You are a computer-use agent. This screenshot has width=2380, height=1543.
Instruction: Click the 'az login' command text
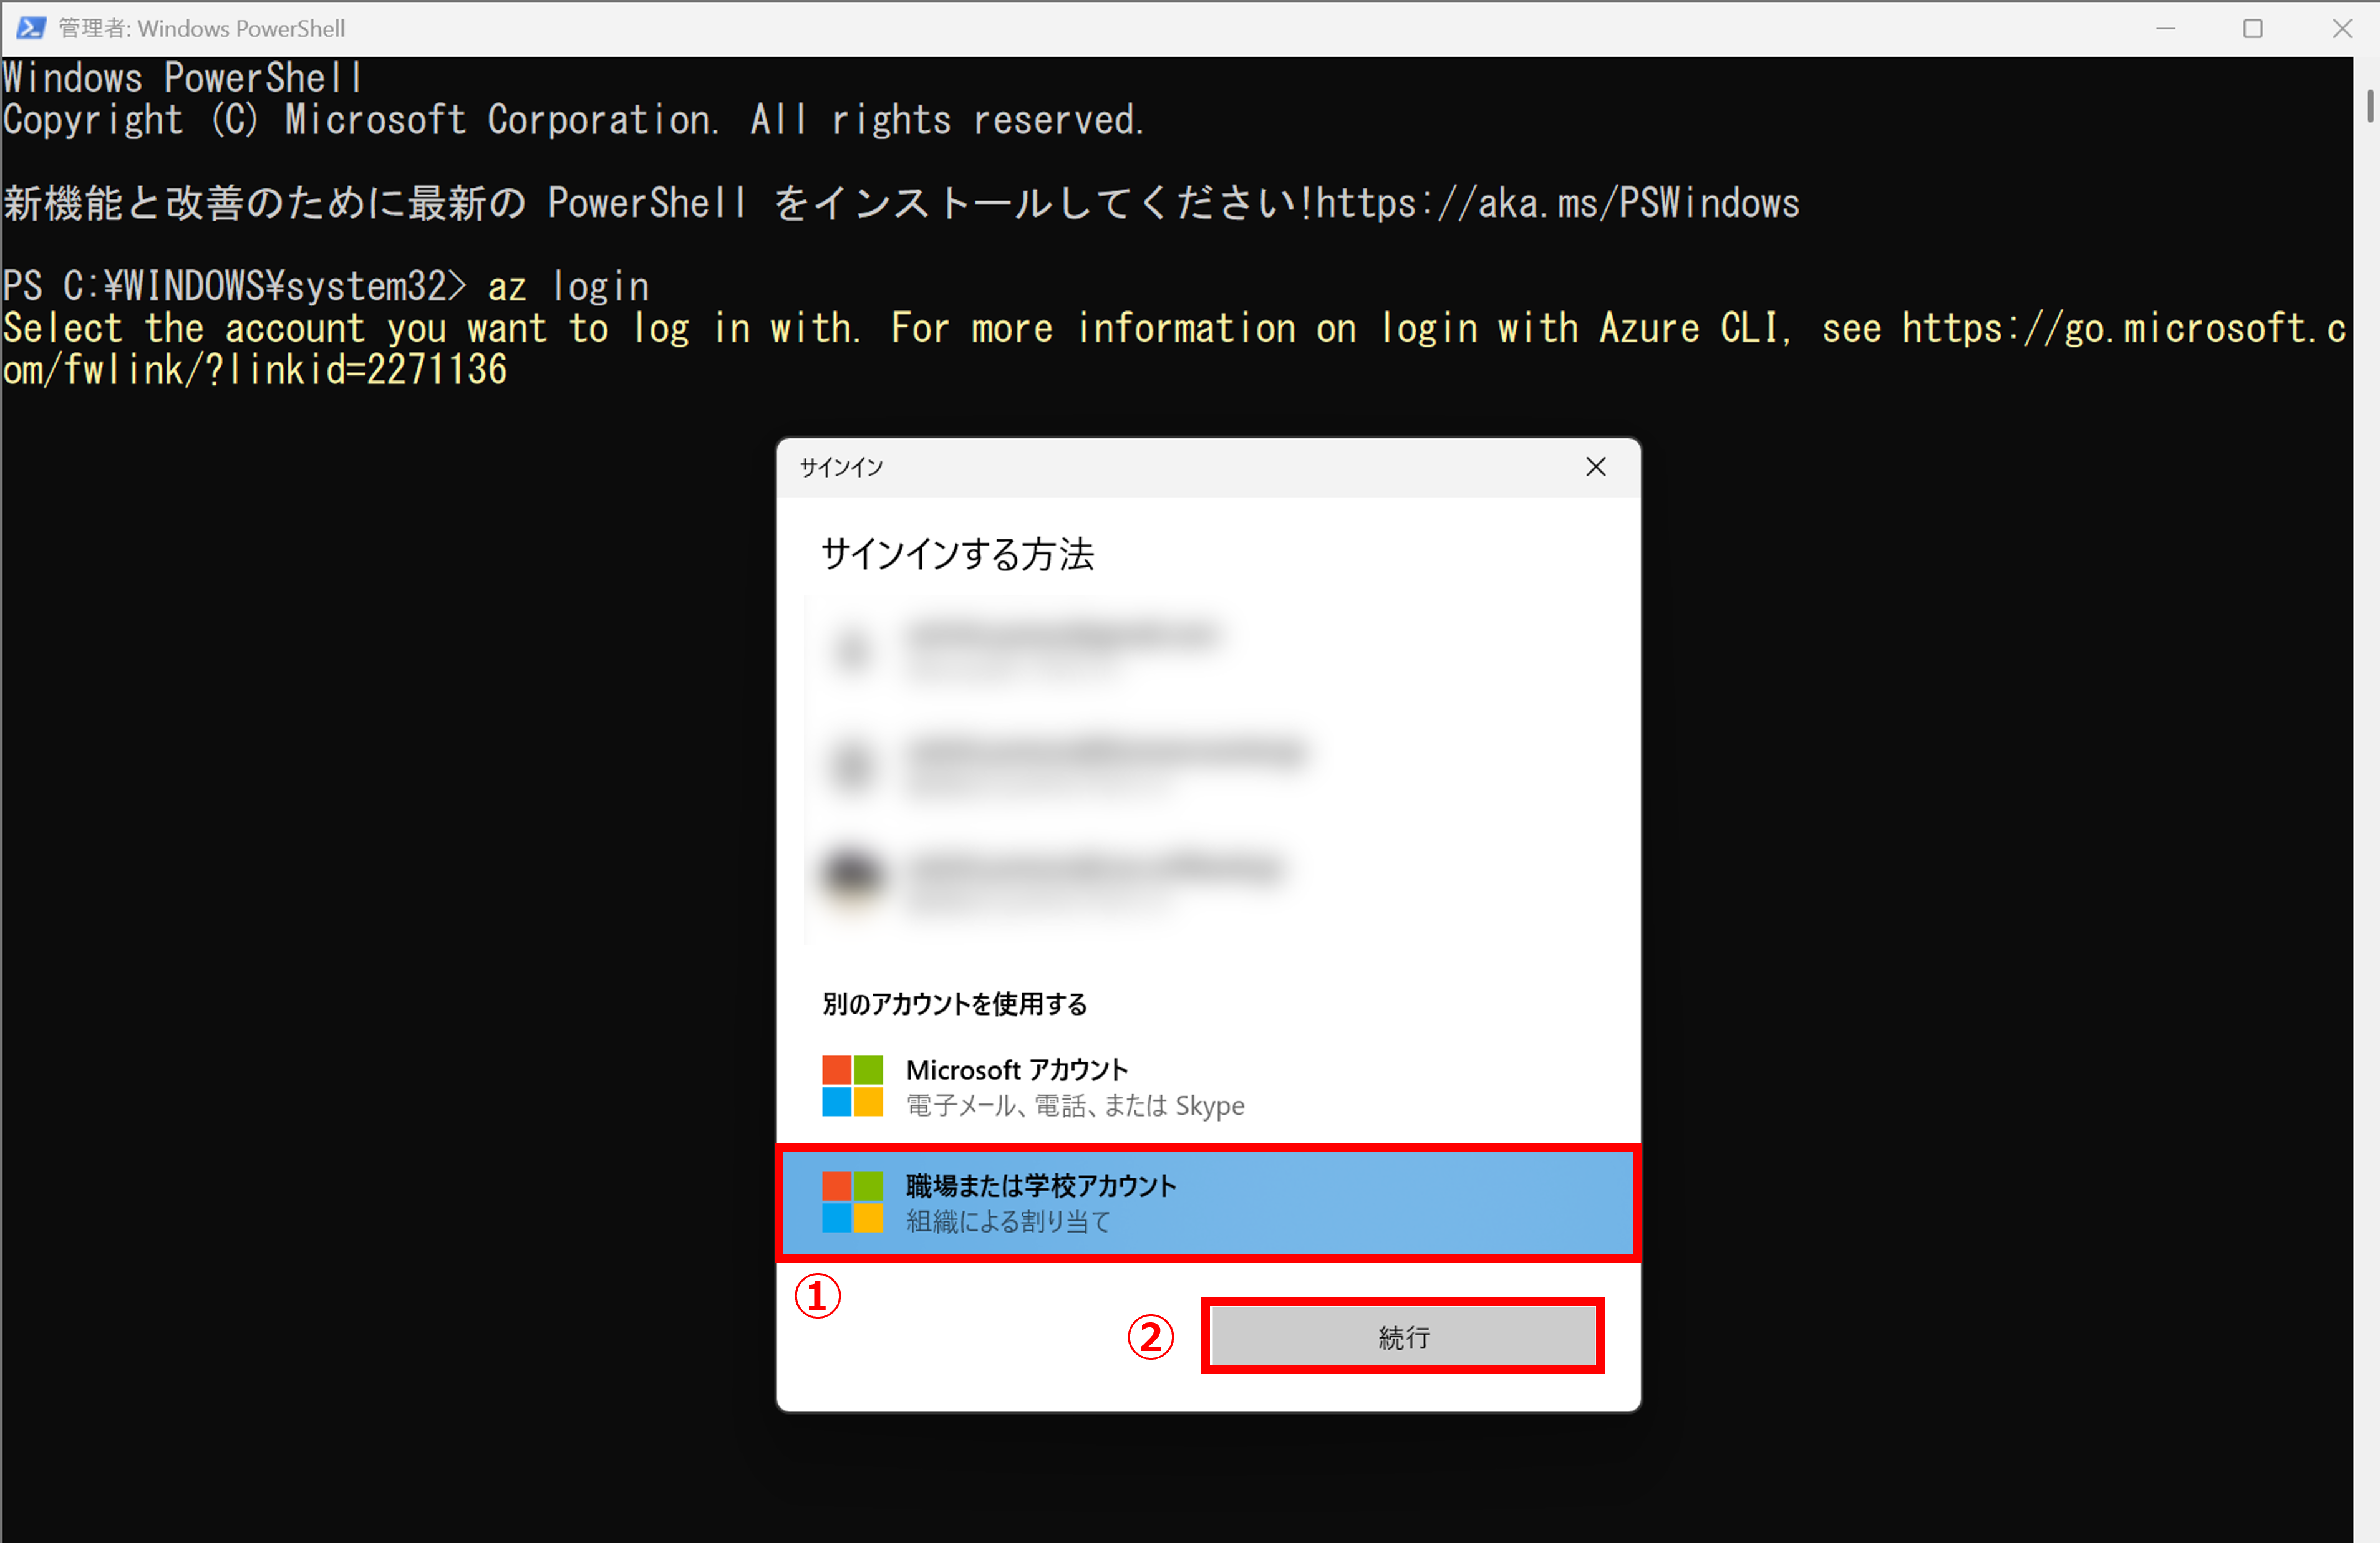tap(568, 287)
